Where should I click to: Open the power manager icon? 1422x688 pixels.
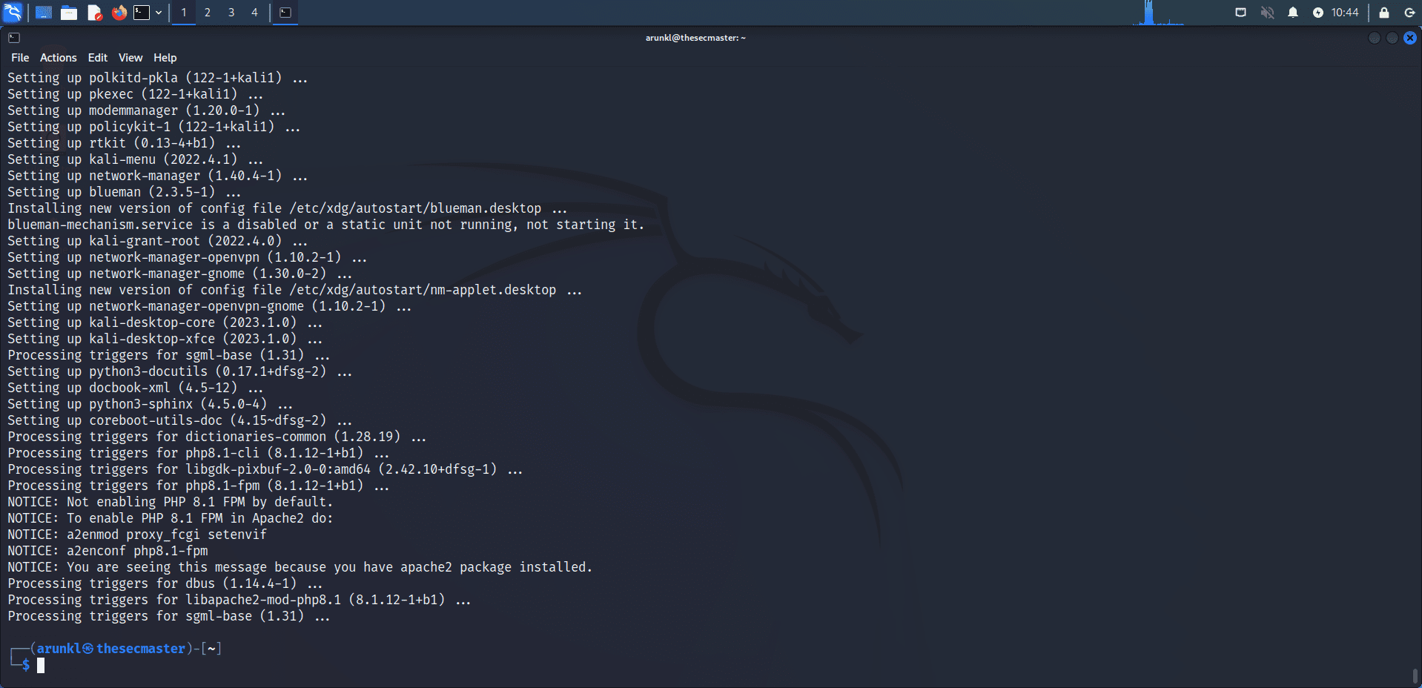1317,13
